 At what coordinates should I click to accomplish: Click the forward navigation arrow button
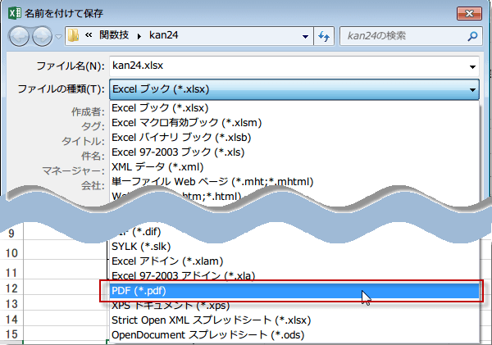pos(43,36)
